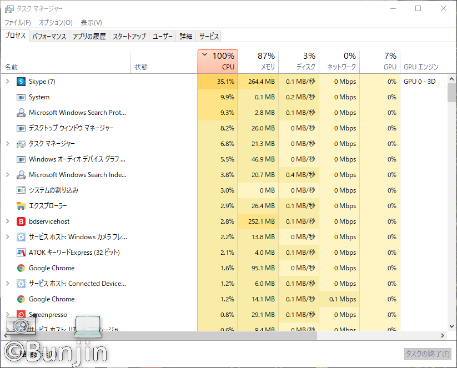
Task: Click the gear icon for サービス ホスト: Connected Device
Action: pos(21,284)
